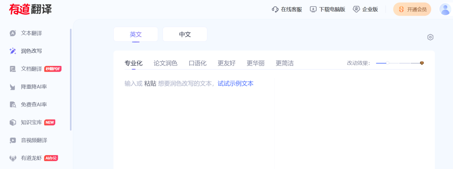Select the 论文润色 tab
The image size is (453, 169).
(165, 63)
